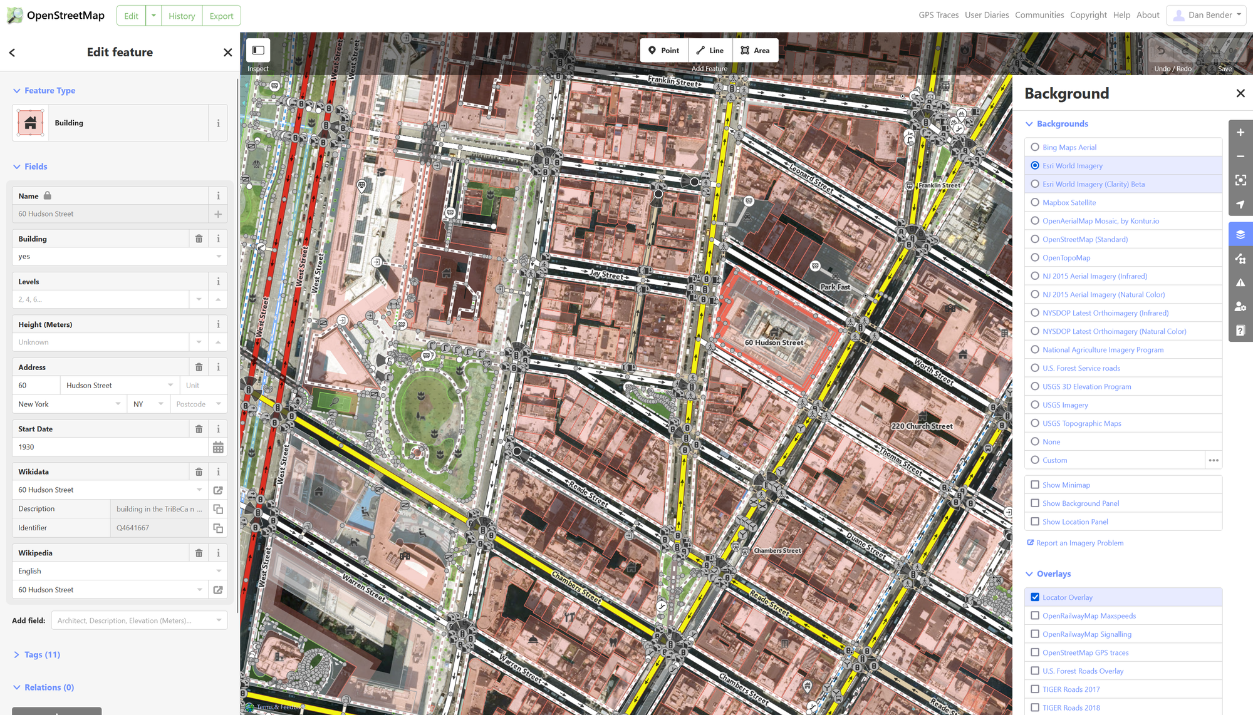Click Report an Imagery Problem link

1079,543
